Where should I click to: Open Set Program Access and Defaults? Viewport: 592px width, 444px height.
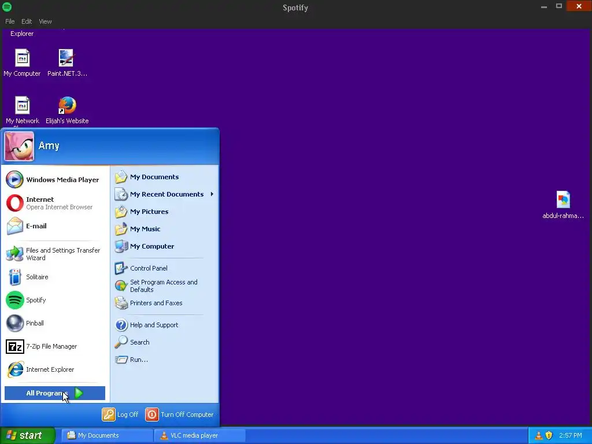click(165, 286)
